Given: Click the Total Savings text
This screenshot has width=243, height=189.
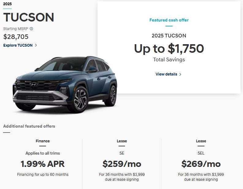Looking at the screenshot, I should tap(169, 60).
